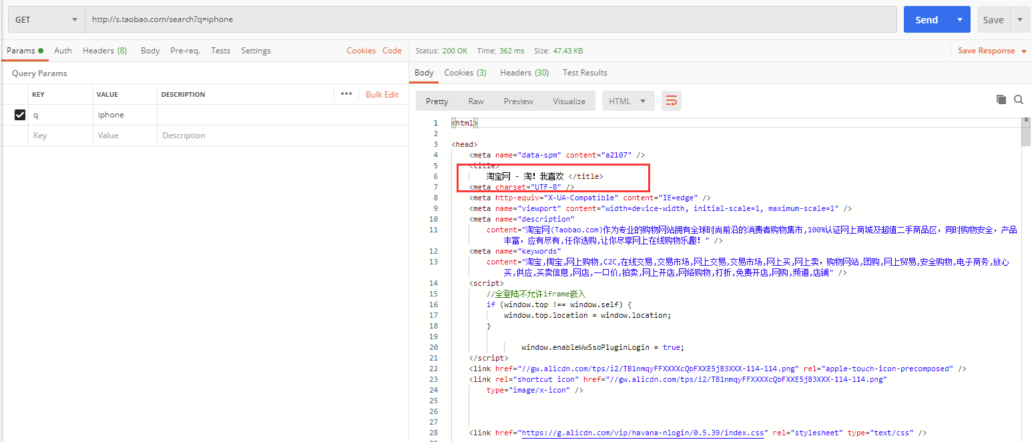Open the Save Response dropdown

tap(992, 51)
